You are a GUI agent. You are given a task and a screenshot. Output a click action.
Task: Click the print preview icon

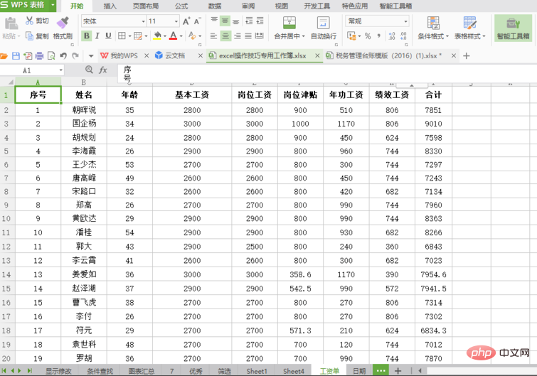51,55
